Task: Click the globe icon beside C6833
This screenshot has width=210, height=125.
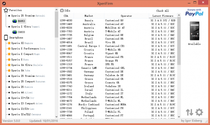Action: pyautogui.click(x=15, y=32)
